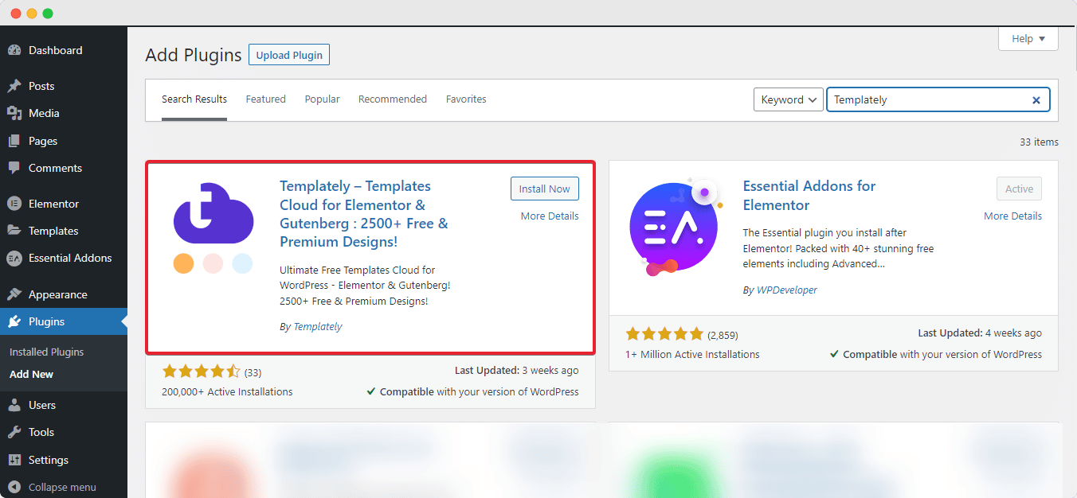This screenshot has height=498, width=1077.
Task: Click the Essential Addons plugin logo
Action: click(674, 228)
